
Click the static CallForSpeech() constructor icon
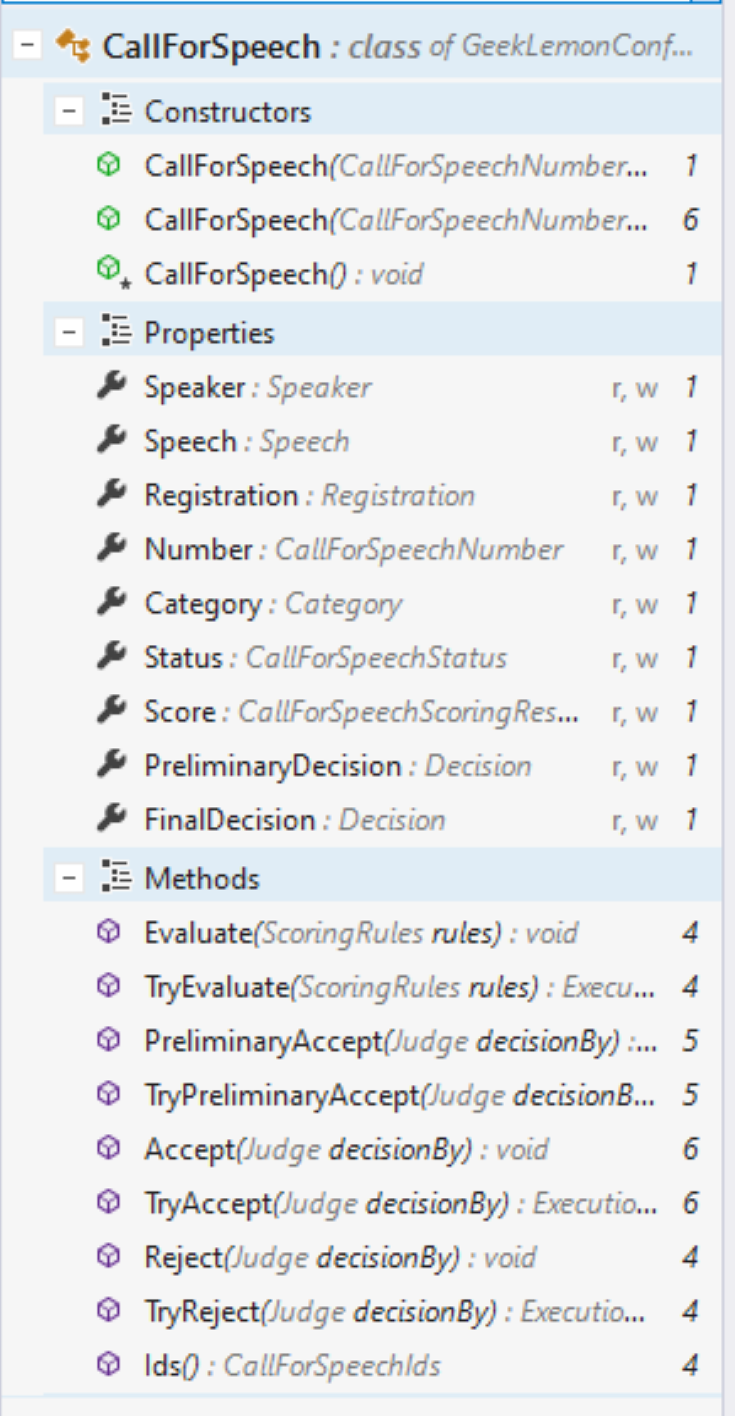click(x=112, y=270)
